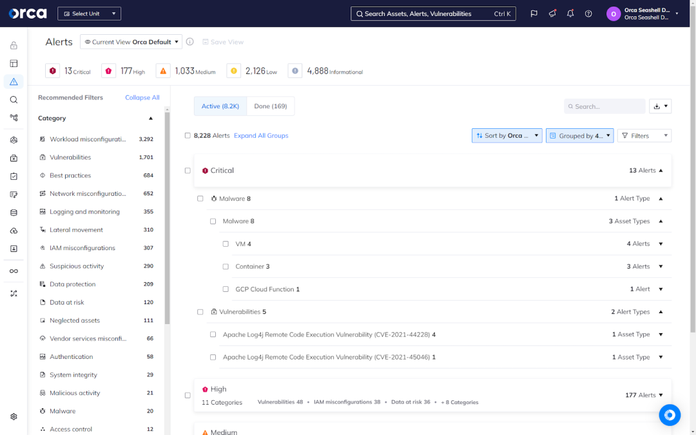The image size is (696, 435).
Task: Check the High group checkbox
Action: click(x=188, y=395)
